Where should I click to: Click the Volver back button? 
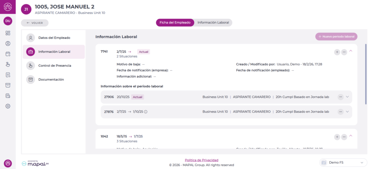tap(35, 23)
